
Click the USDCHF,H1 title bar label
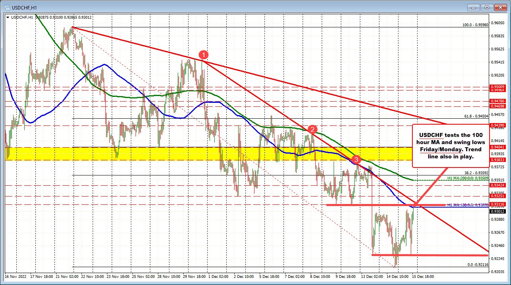point(24,7)
